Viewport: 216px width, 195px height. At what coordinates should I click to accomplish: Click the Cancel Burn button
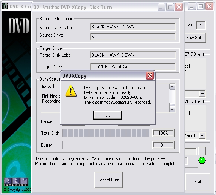[x=108, y=180]
